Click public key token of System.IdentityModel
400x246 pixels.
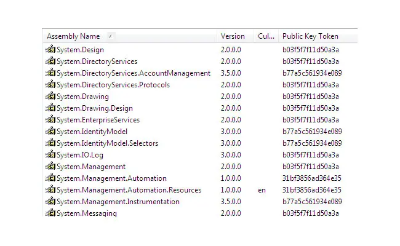click(x=312, y=132)
